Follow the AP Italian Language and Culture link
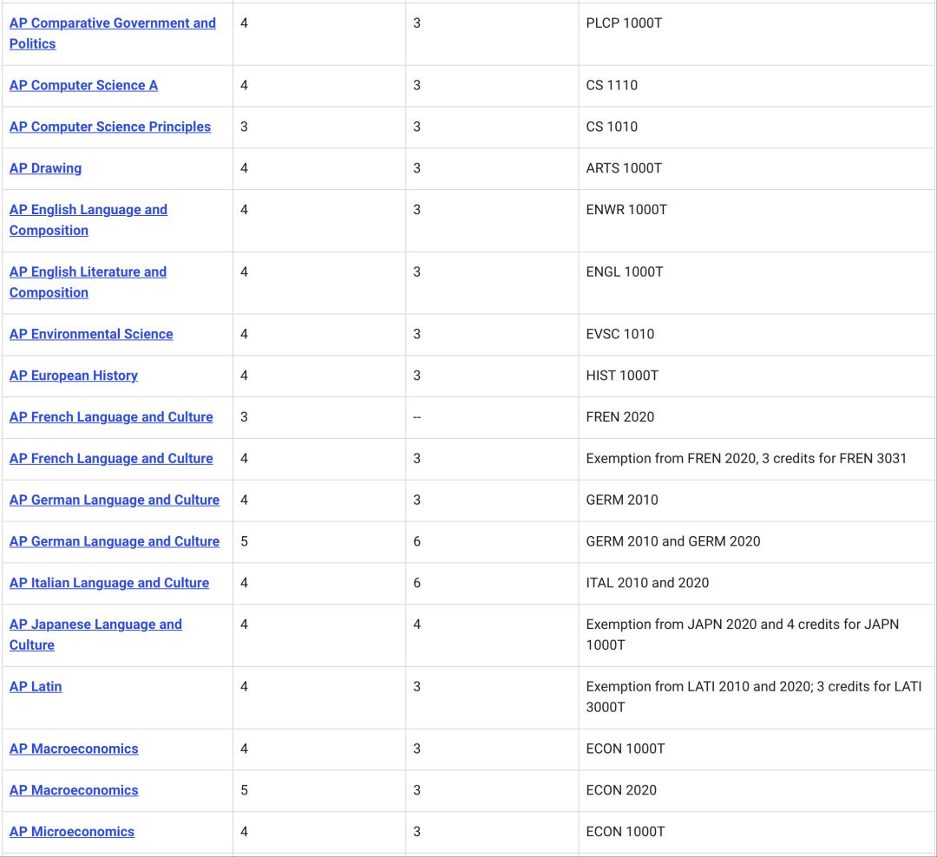 [x=109, y=583]
